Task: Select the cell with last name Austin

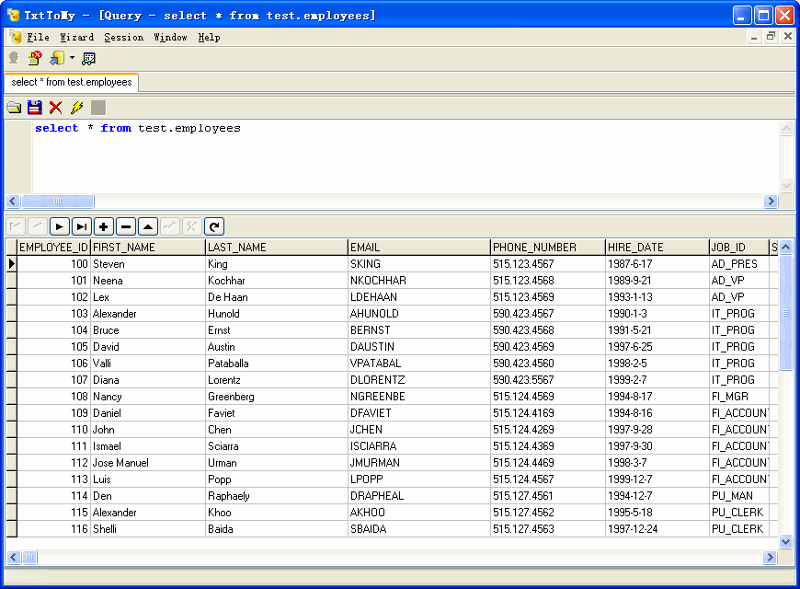Action: 277,347
